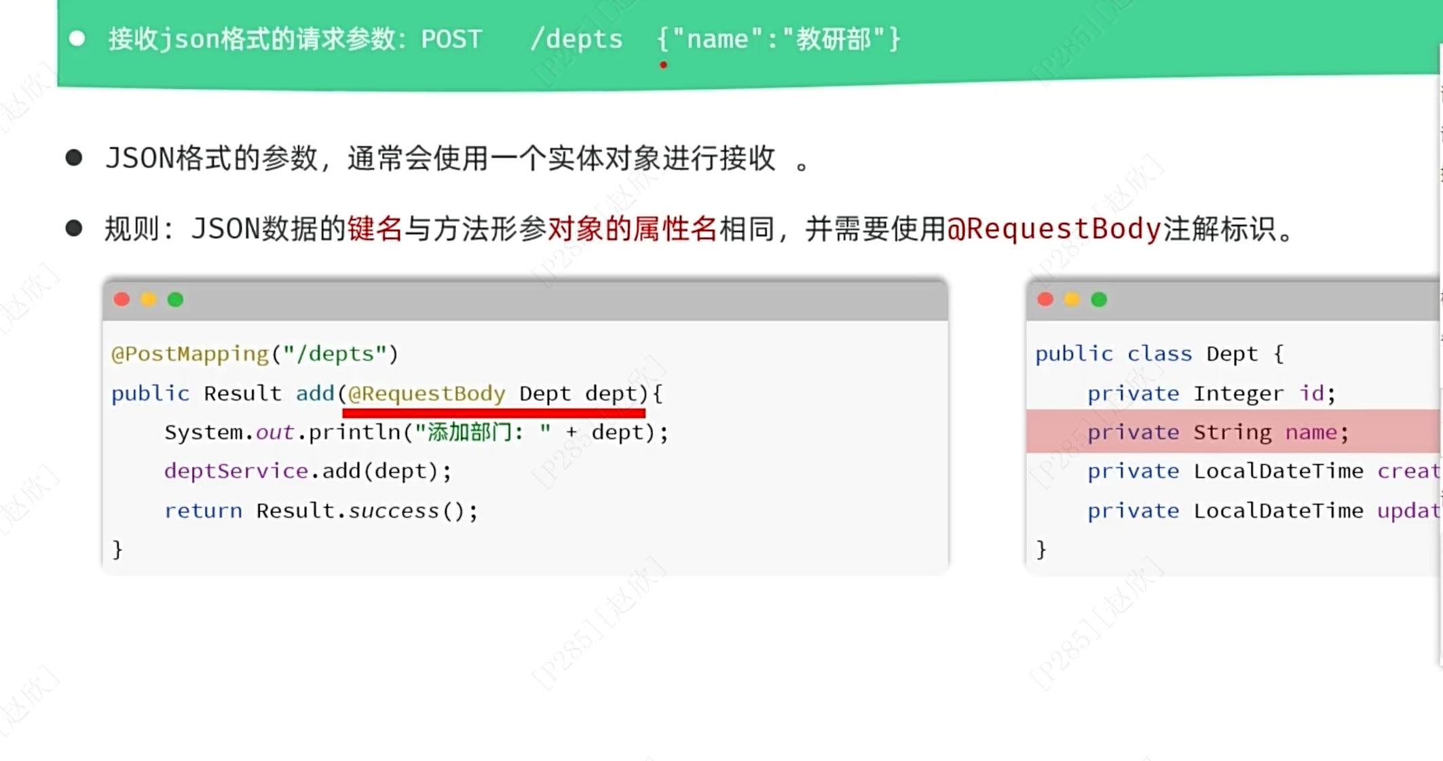Screen dimensions: 1443x761
Task: Click green dot in Dept class window
Action: pyautogui.click(x=1099, y=300)
